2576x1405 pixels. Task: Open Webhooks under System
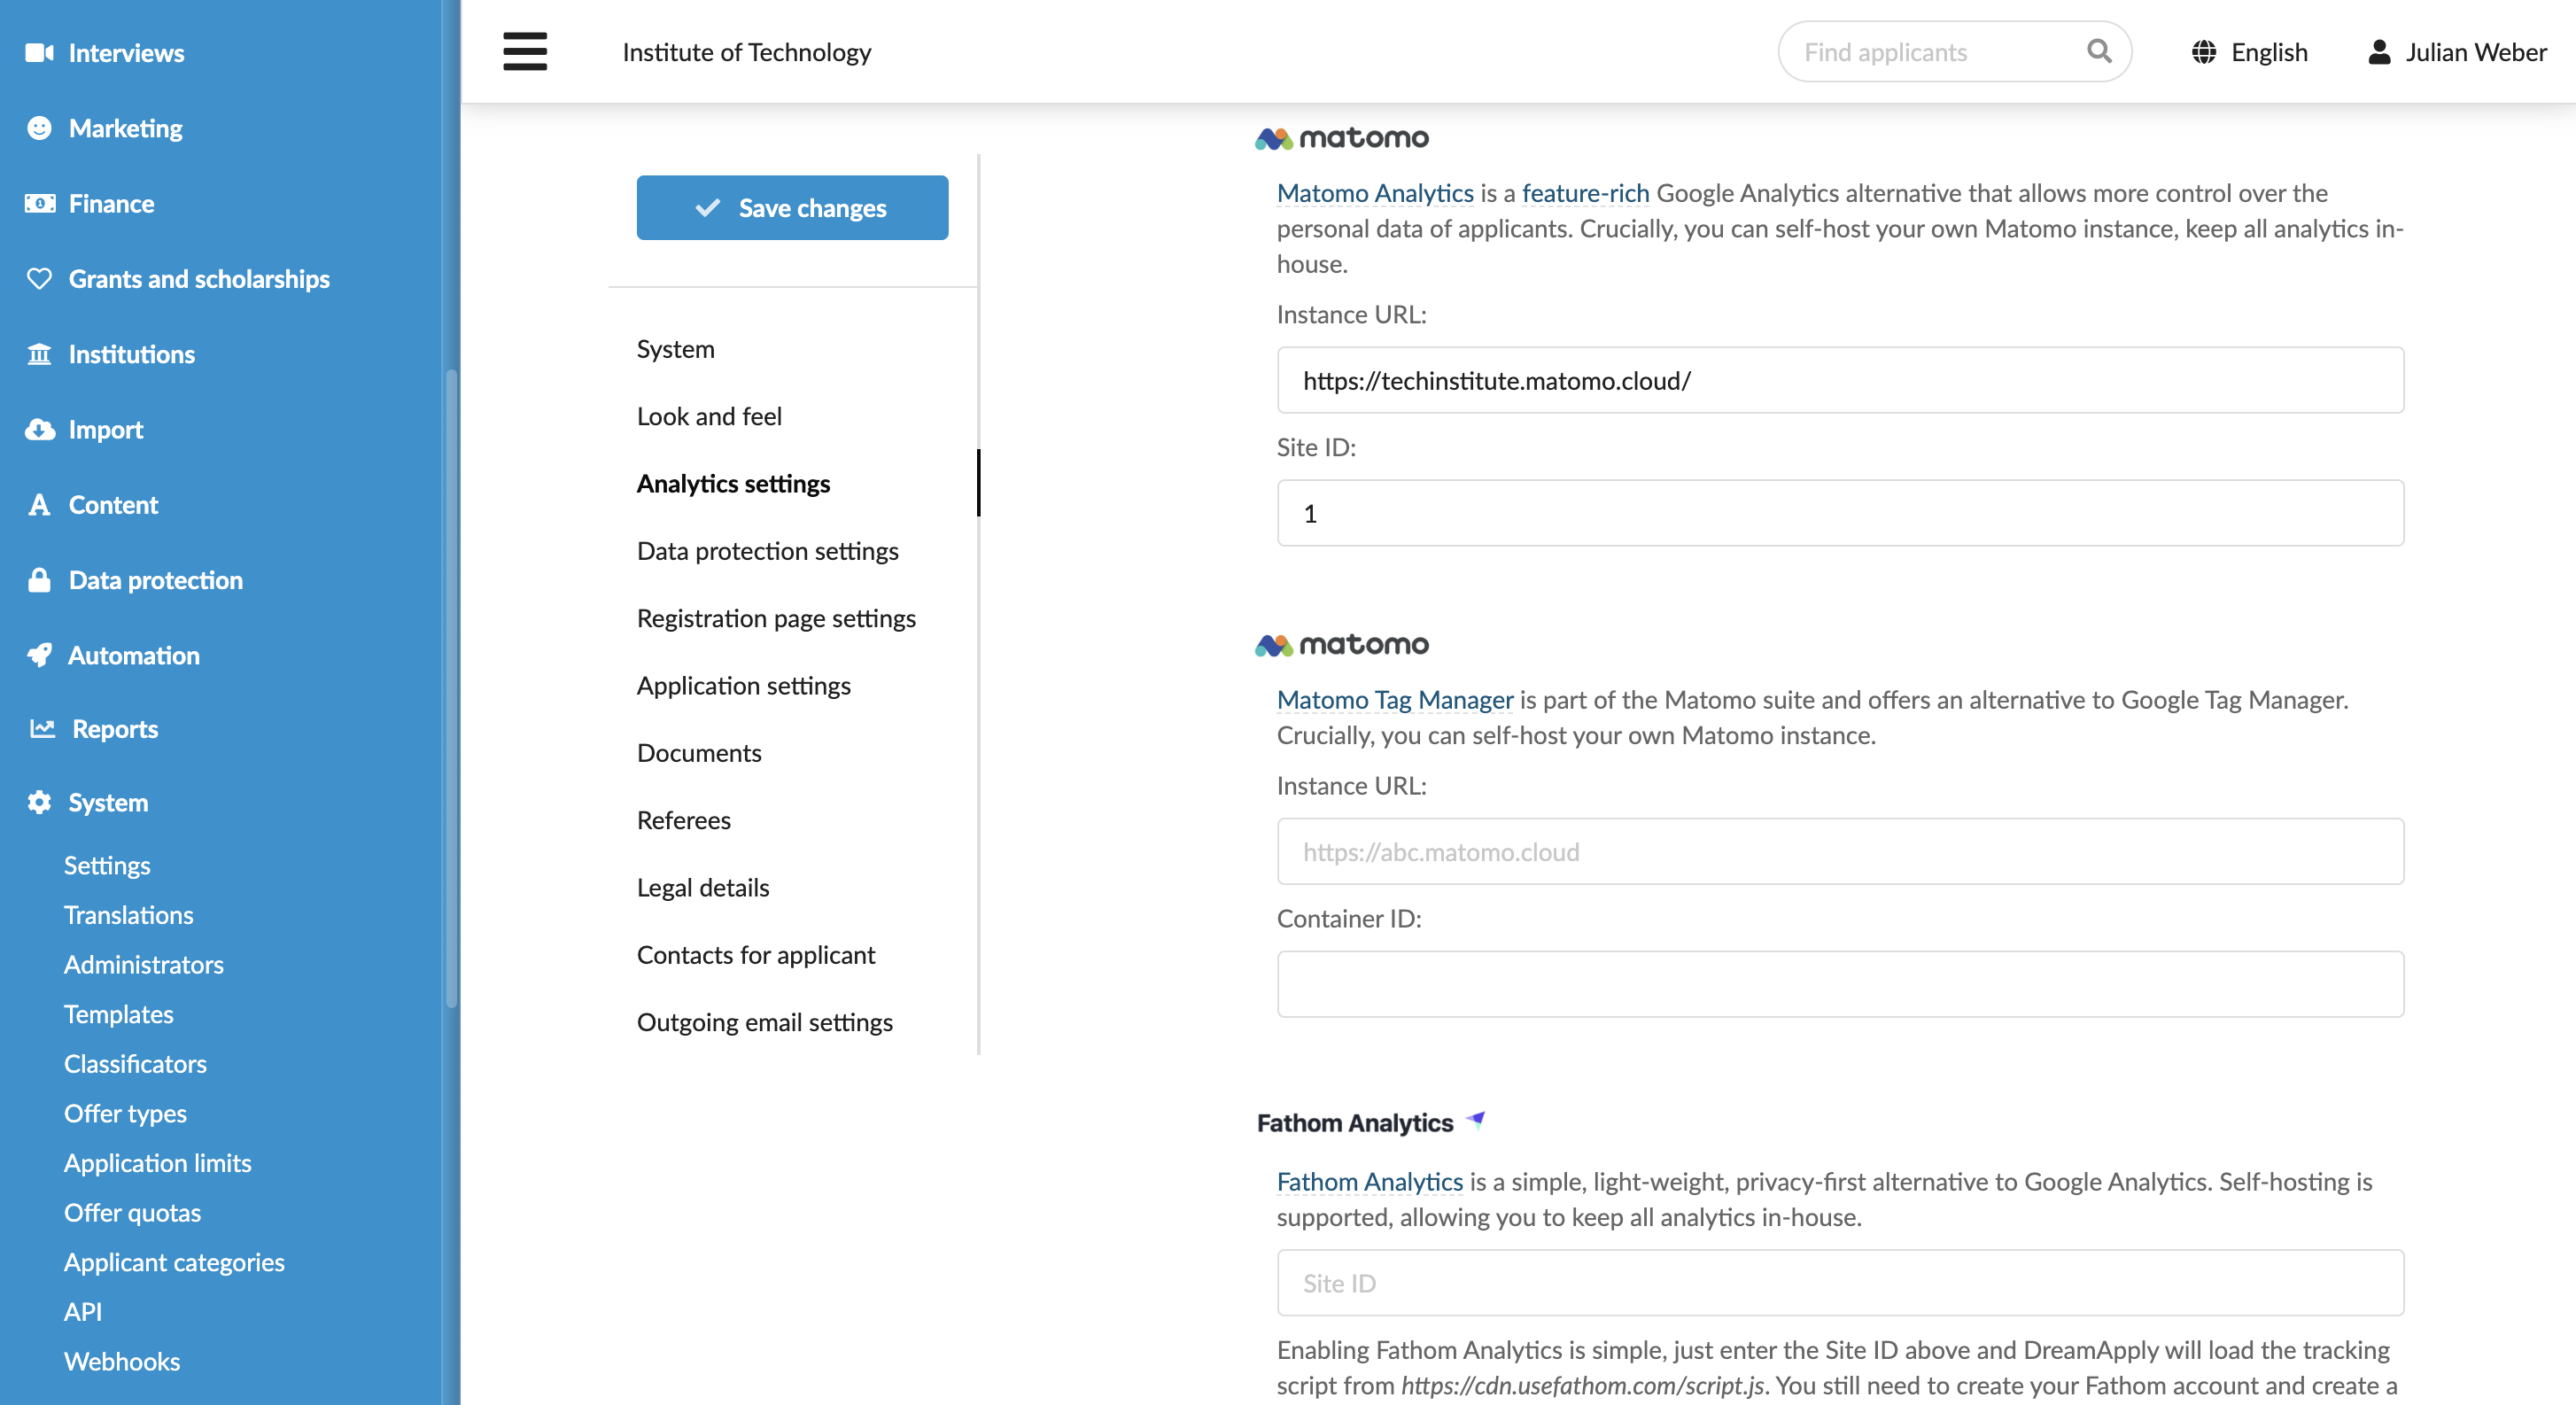pyautogui.click(x=122, y=1362)
